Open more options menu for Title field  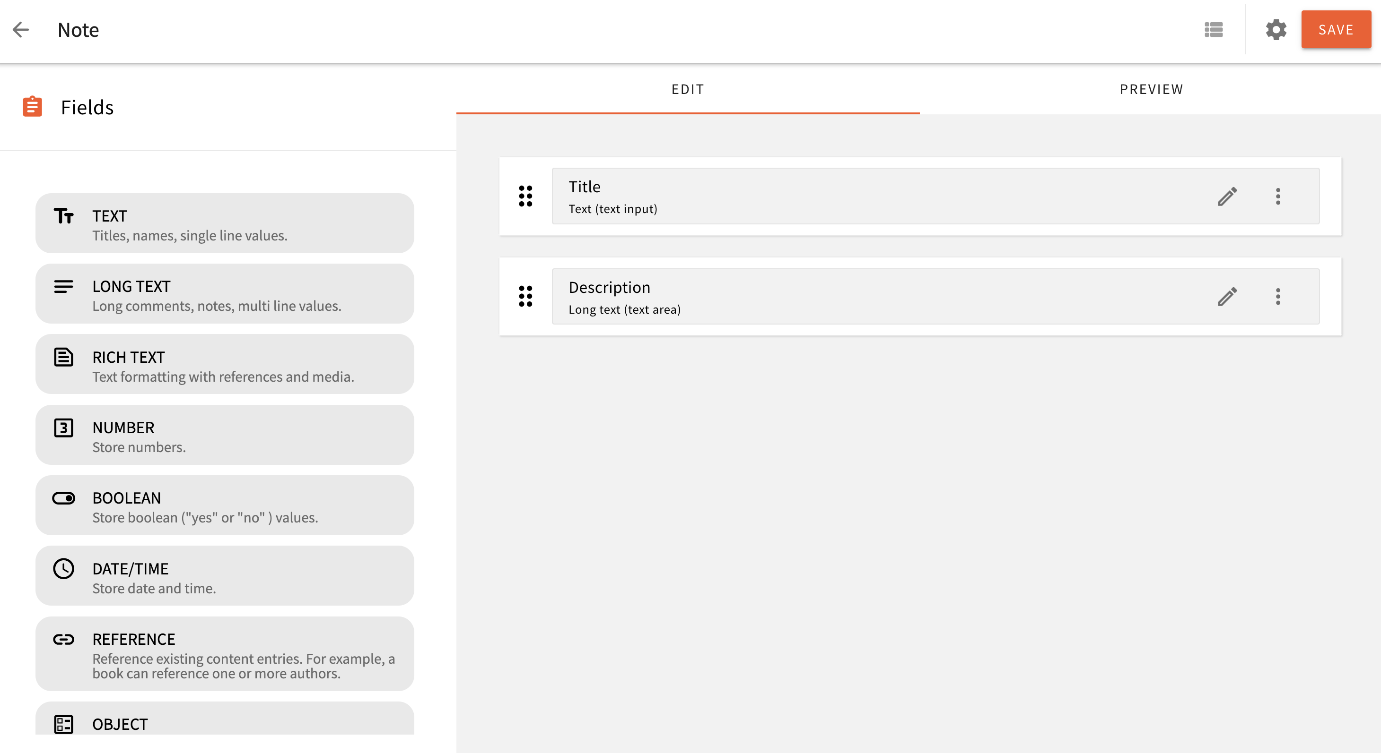(x=1278, y=196)
